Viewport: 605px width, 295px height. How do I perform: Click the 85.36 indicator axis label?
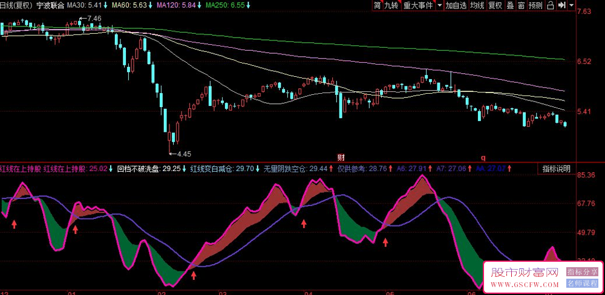tap(586, 175)
